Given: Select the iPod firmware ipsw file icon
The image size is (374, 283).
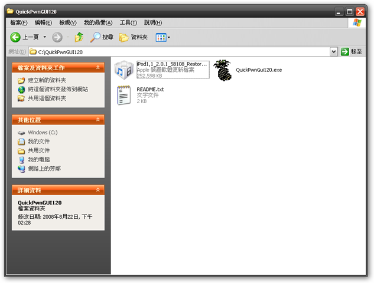Looking at the screenshot, I should click(x=124, y=70).
